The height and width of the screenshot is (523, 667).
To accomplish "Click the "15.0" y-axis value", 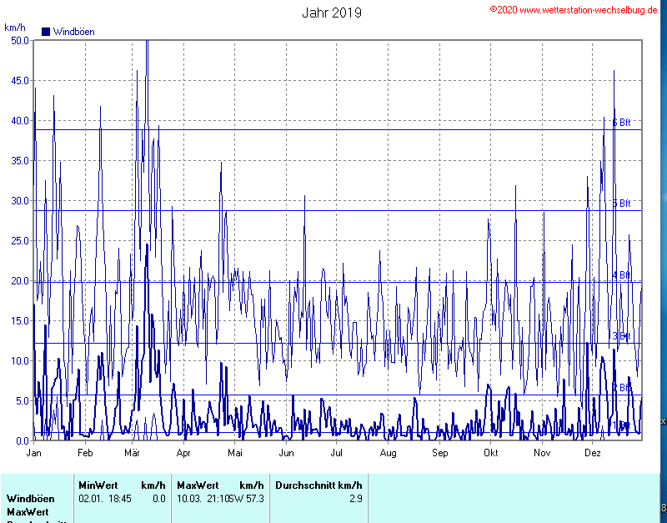I will point(20,321).
